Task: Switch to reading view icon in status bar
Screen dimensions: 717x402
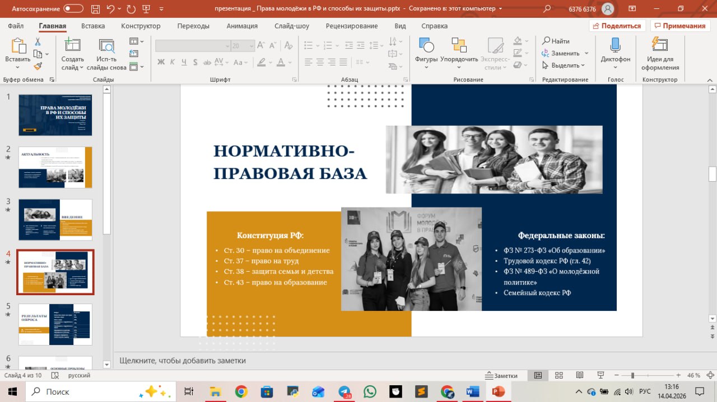Action: (x=580, y=375)
